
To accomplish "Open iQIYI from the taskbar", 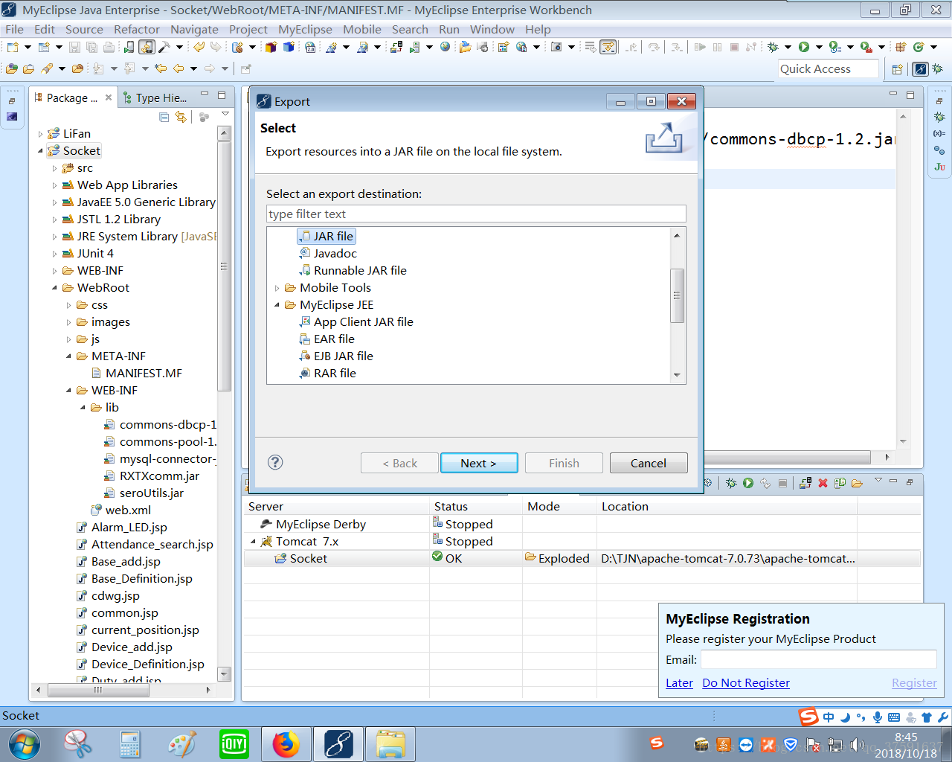I will pos(234,744).
